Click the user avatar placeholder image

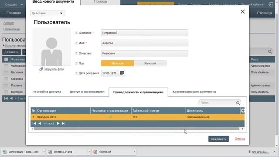pyautogui.click(x=51, y=47)
